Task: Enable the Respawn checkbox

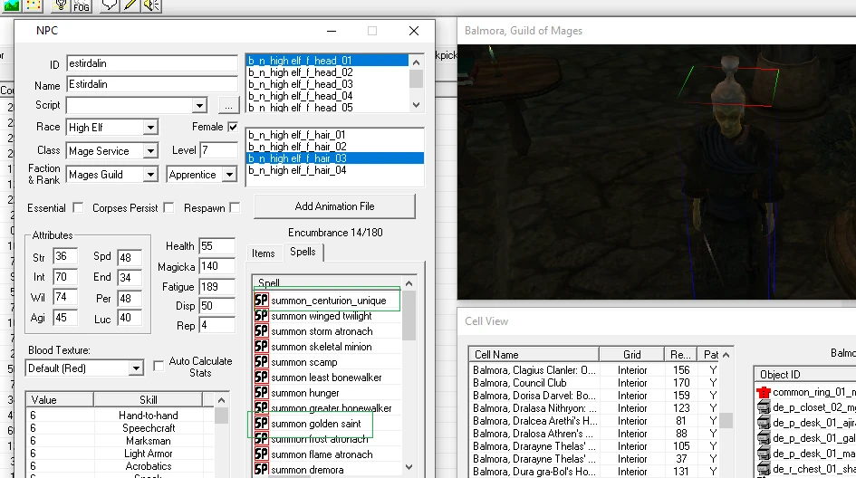Action: click(x=235, y=208)
